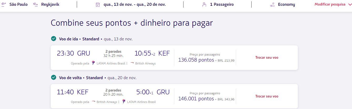Image resolution: width=352 pixels, height=109 pixels.
Task: Open the 1 Passageiro selector
Action: (218, 4)
